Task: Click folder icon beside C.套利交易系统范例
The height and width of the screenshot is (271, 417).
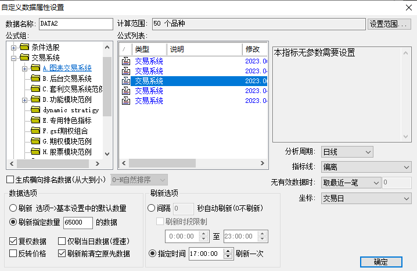Action: tap(35, 88)
